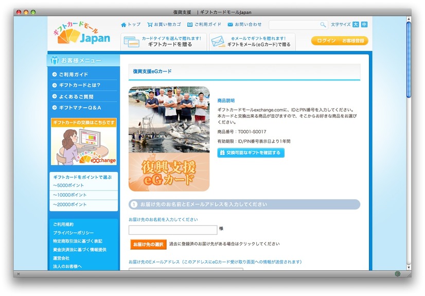Click the scrollbar down arrow
The height and width of the screenshot is (296, 425).
point(409,268)
